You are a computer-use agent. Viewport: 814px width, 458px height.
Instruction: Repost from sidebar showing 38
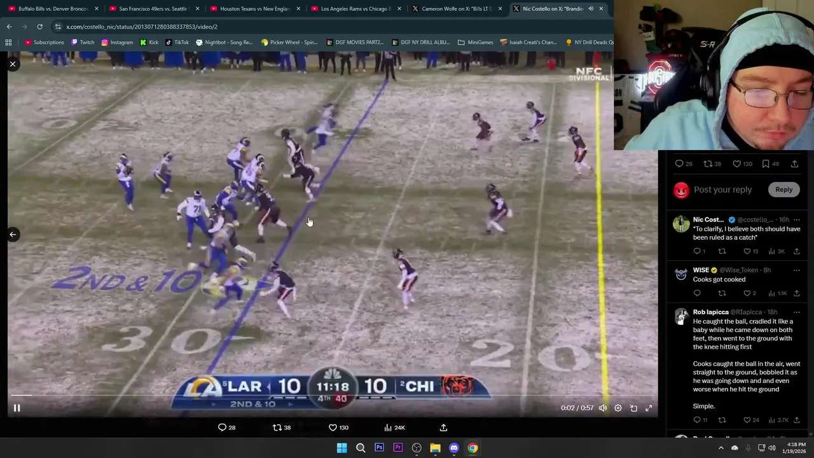[x=712, y=164]
